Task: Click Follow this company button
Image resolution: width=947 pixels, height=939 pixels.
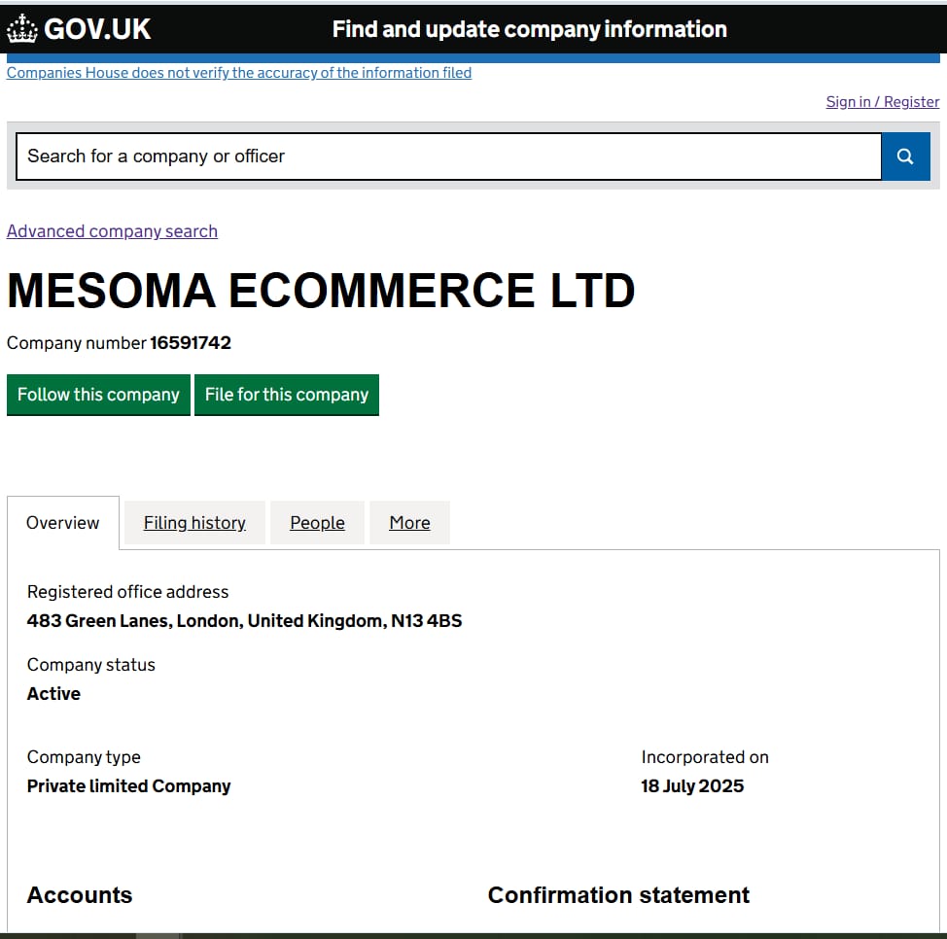Action: 98,395
